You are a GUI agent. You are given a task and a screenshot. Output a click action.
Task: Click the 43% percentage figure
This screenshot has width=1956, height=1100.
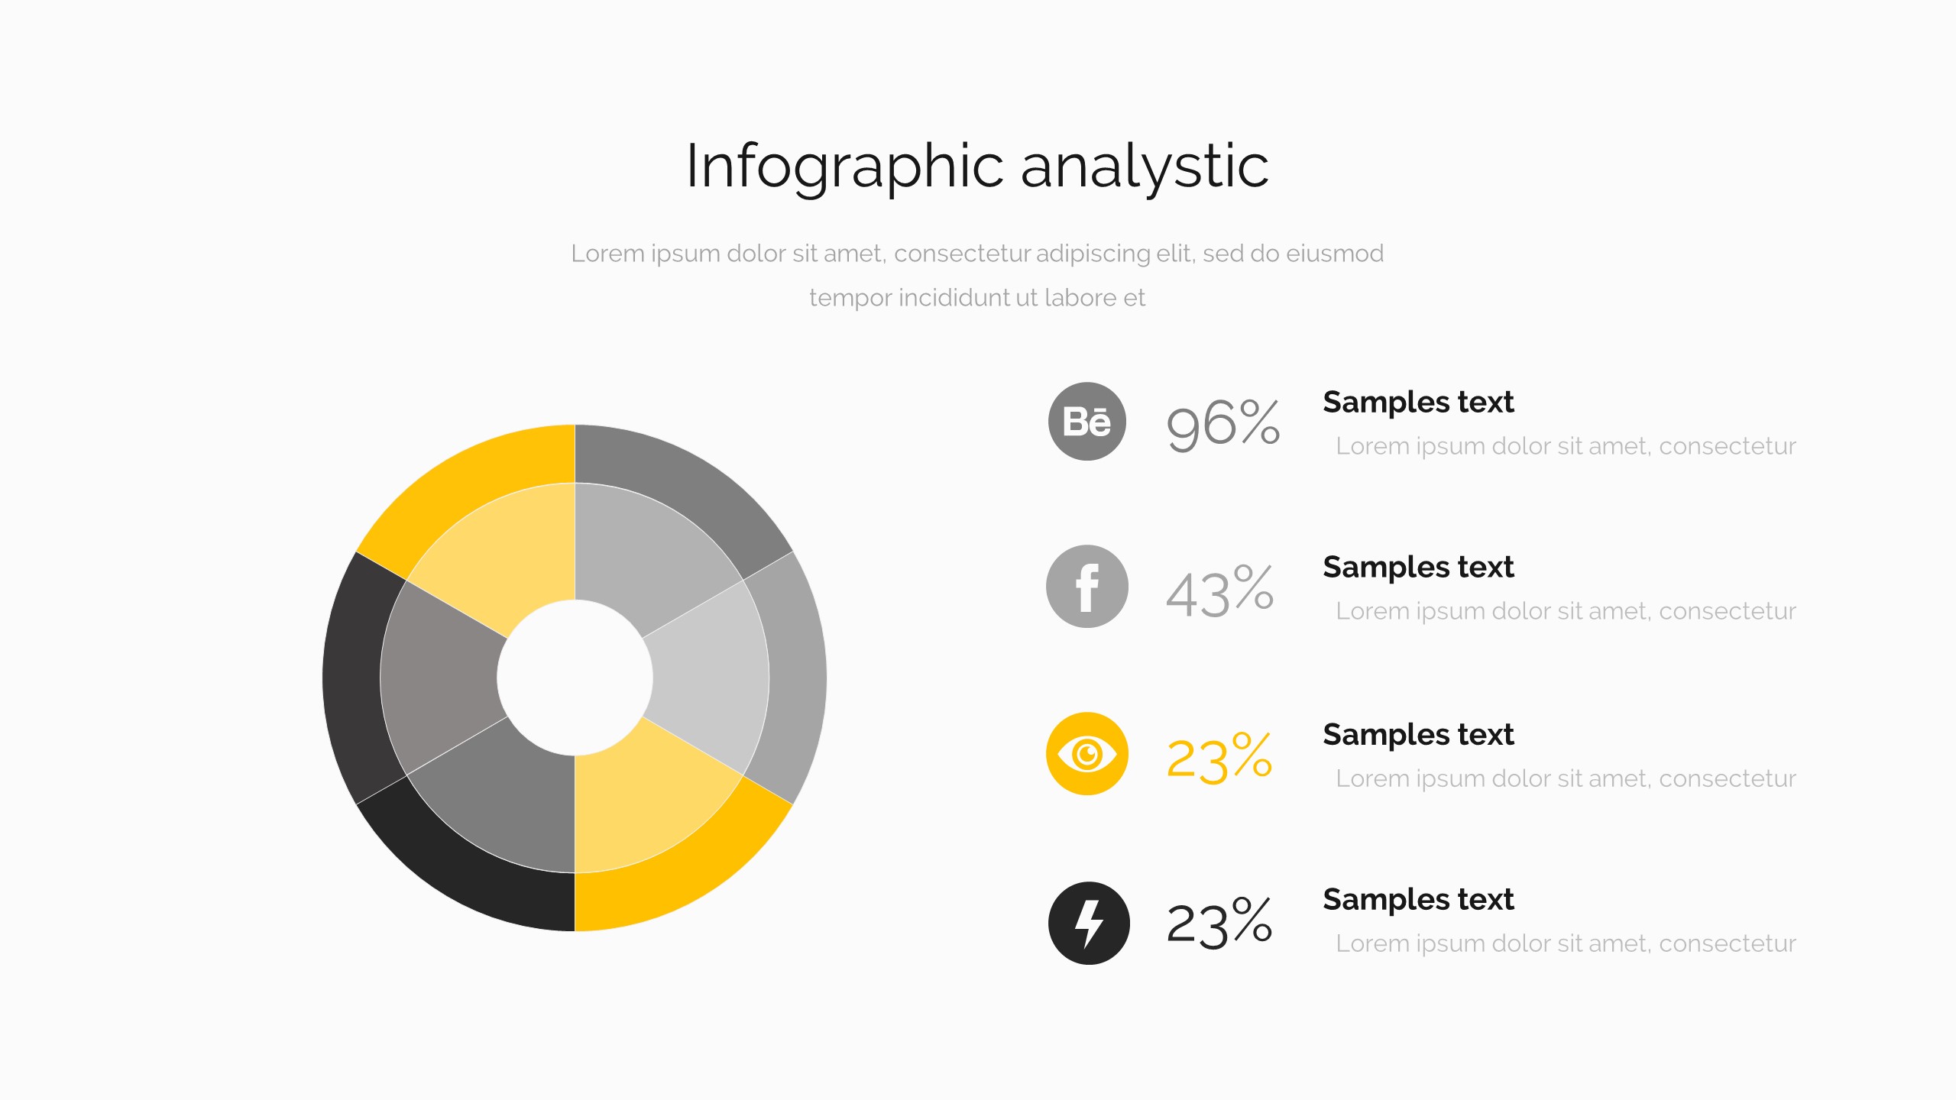click(1220, 591)
